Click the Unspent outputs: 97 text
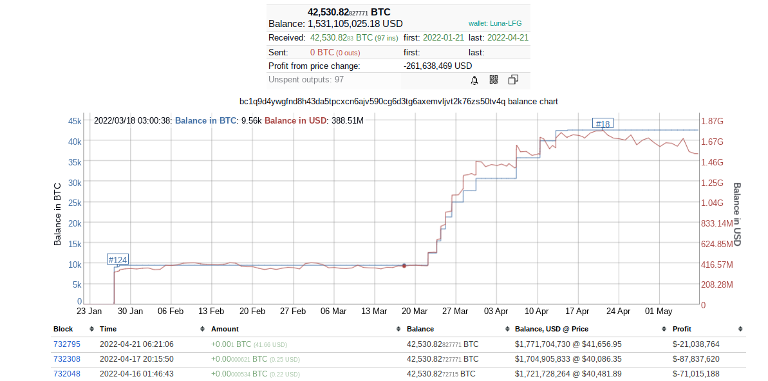Viewport: 768px width, 381px height. pyautogui.click(x=306, y=80)
